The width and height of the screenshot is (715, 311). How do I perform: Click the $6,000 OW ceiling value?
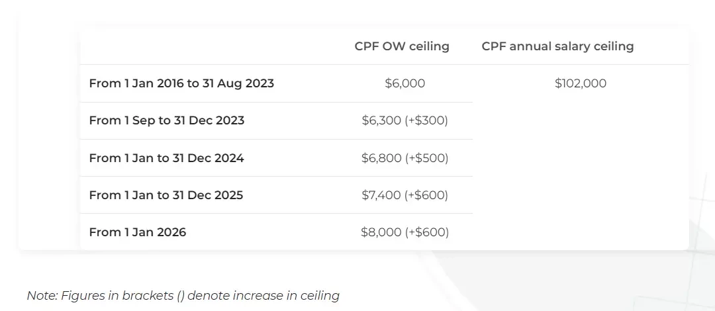pyautogui.click(x=405, y=83)
